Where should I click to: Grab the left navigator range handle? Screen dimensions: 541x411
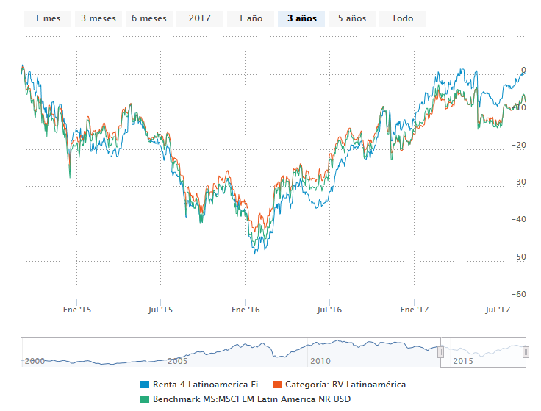pyautogui.click(x=440, y=352)
